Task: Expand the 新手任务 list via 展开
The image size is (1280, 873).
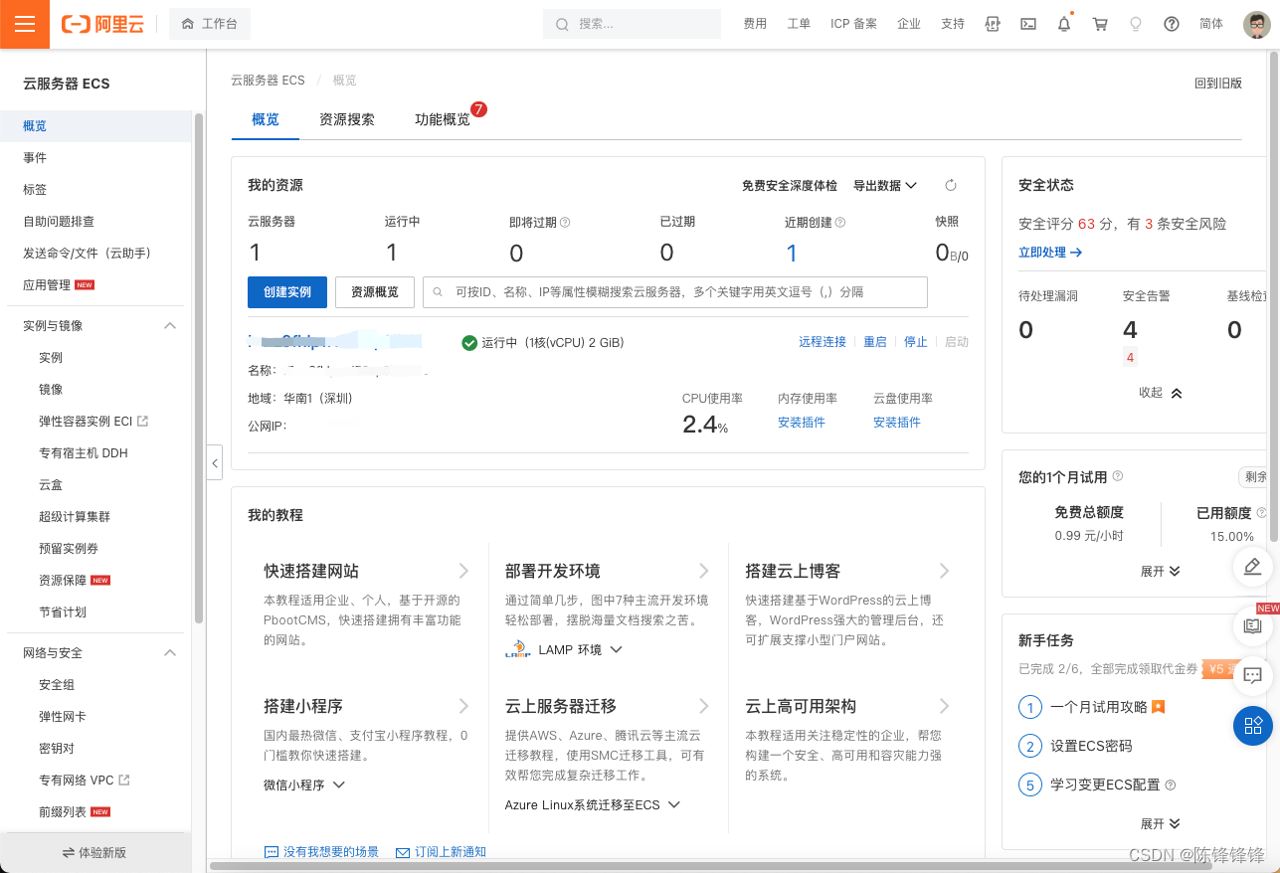Action: [1160, 823]
